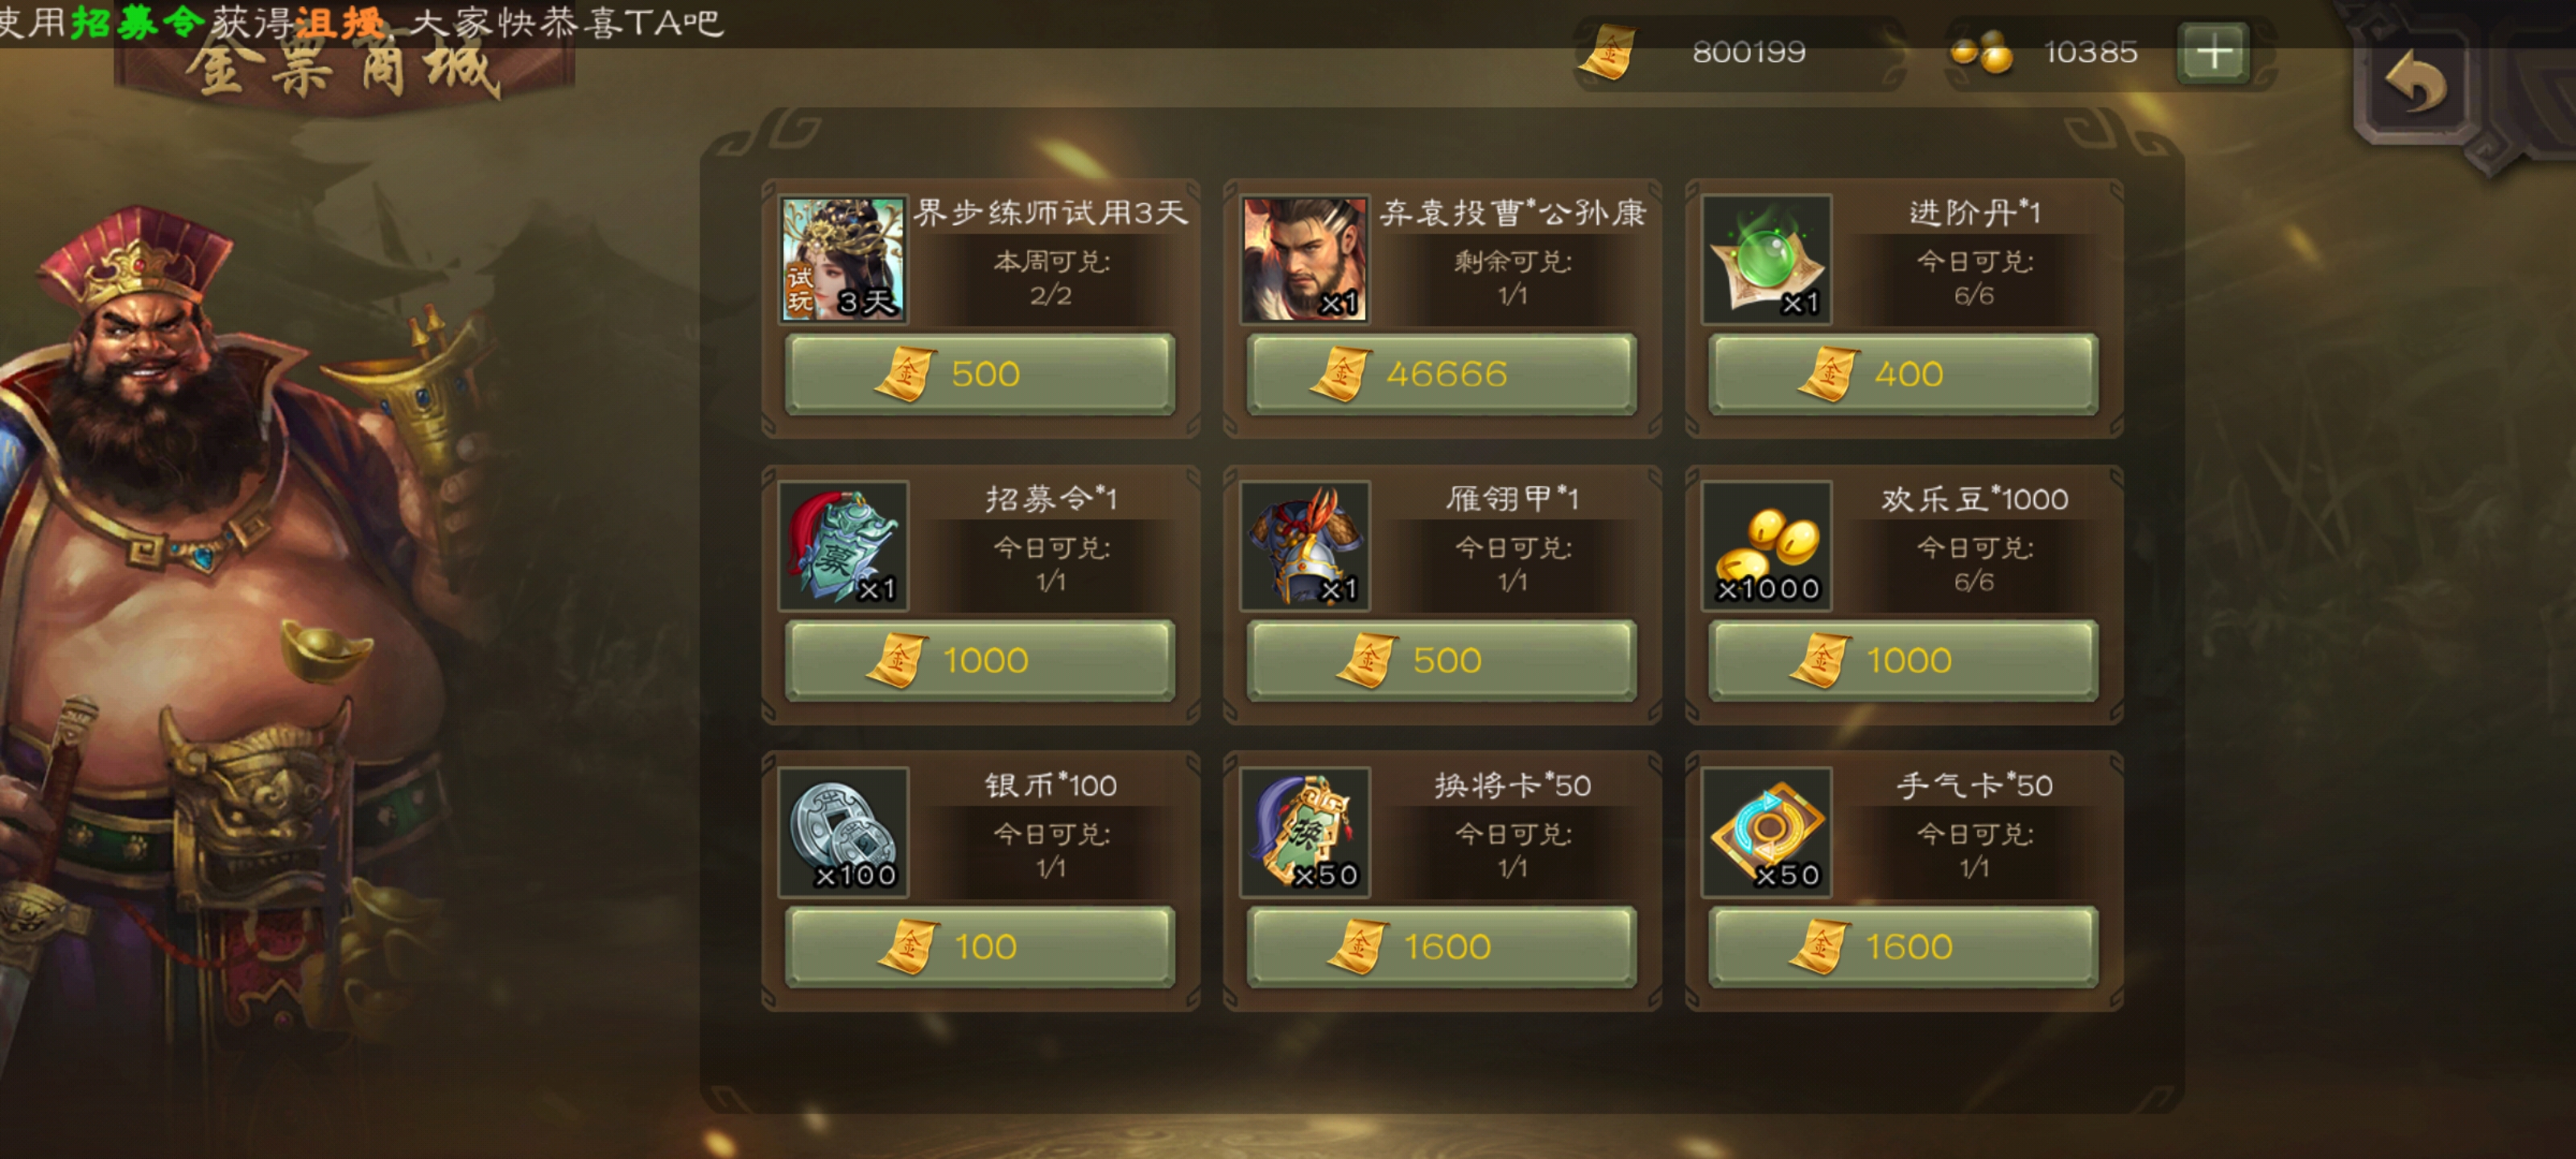Buy 雁翎甲 with the 500 button
Screen dimensions: 2576x1159
1441,659
